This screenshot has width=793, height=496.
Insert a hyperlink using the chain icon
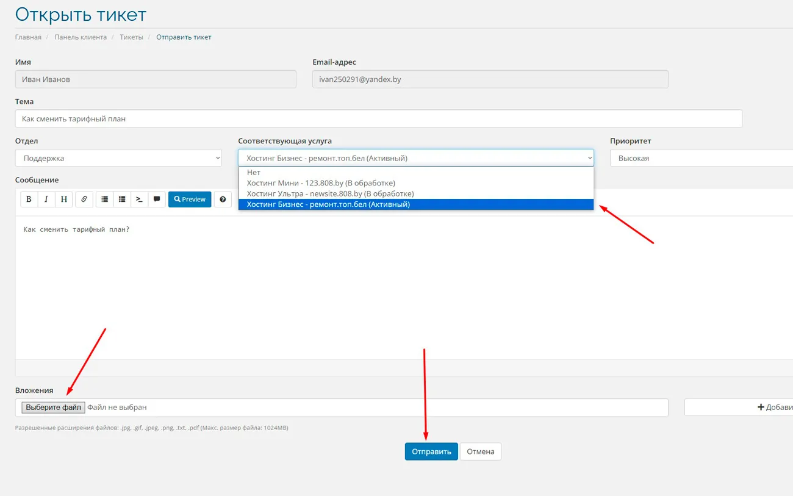click(84, 199)
